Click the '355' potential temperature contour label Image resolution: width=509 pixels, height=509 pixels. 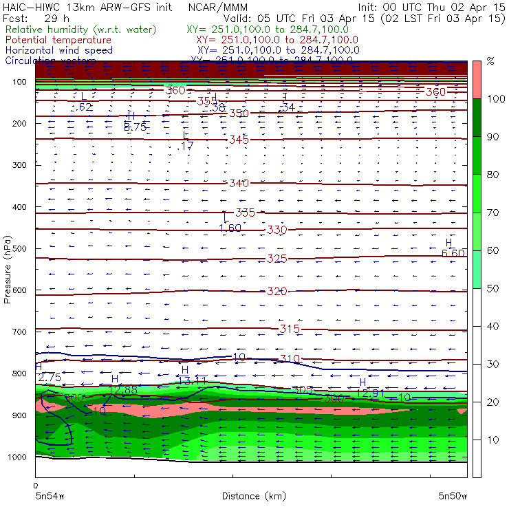207,101
